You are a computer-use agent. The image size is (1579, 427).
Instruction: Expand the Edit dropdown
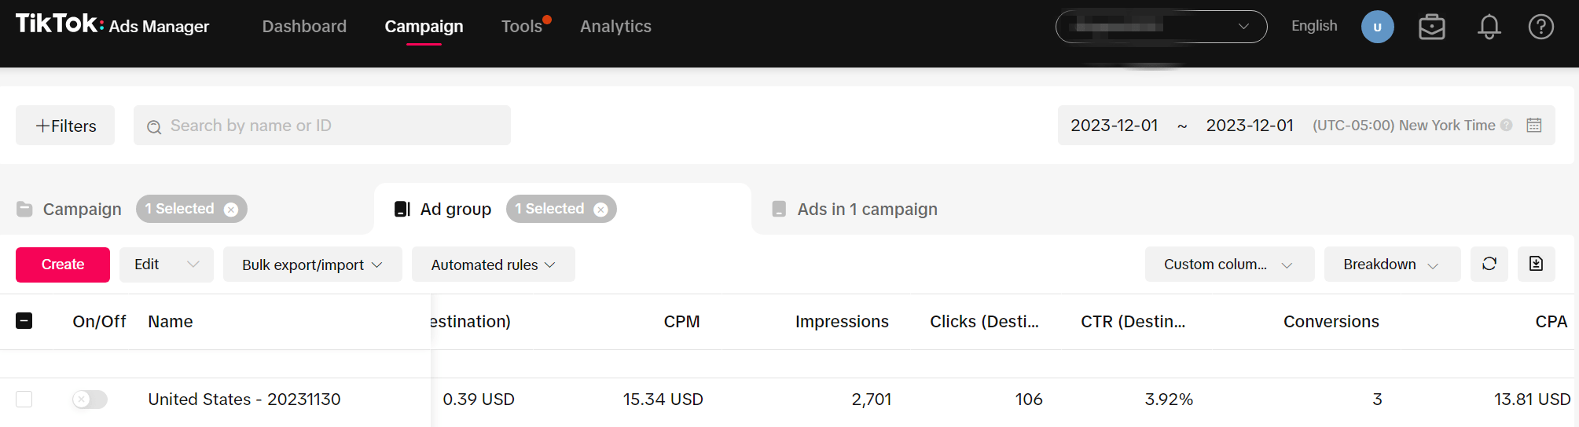(x=167, y=265)
